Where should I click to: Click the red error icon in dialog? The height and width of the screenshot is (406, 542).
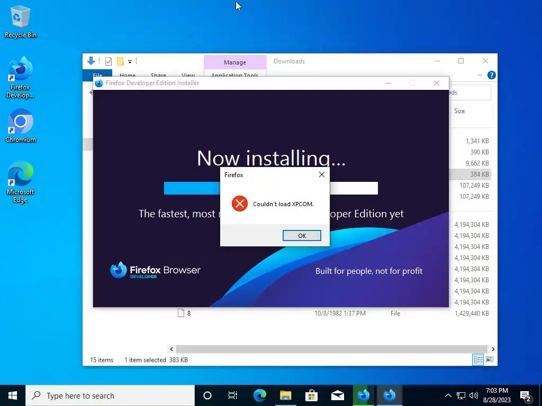click(240, 204)
